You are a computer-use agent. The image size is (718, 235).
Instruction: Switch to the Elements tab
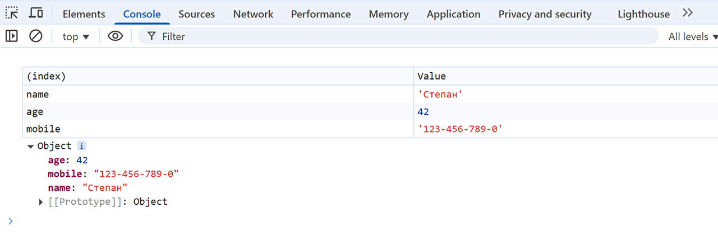coord(84,14)
